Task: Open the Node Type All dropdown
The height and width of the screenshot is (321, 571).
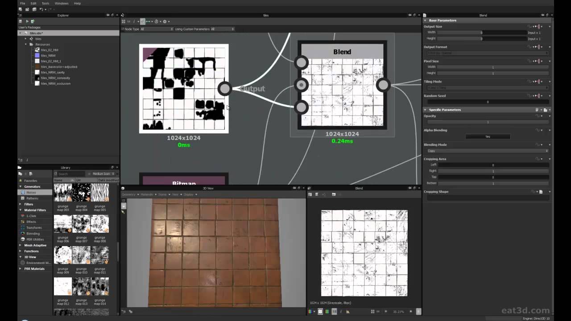Action: [x=156, y=29]
